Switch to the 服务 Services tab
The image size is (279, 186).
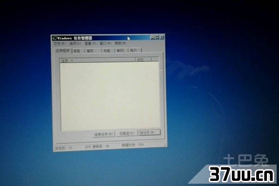pos(93,51)
